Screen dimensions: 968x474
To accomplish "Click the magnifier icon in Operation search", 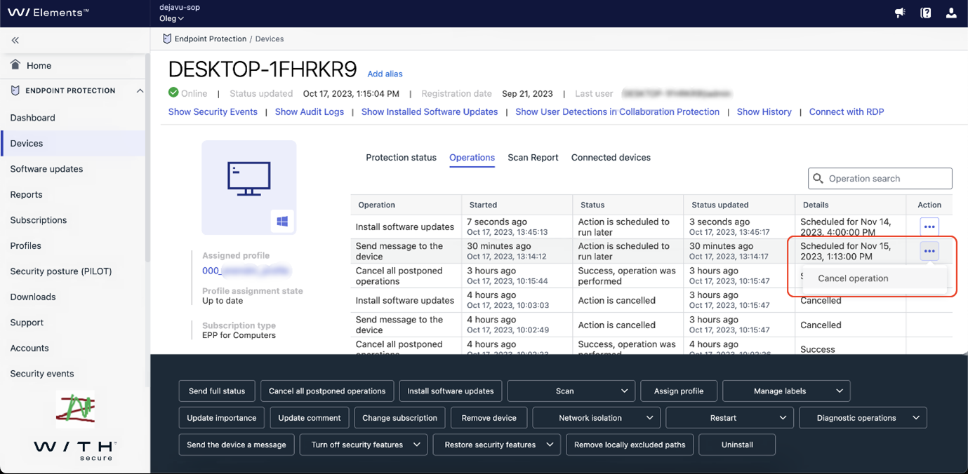I will [x=818, y=178].
